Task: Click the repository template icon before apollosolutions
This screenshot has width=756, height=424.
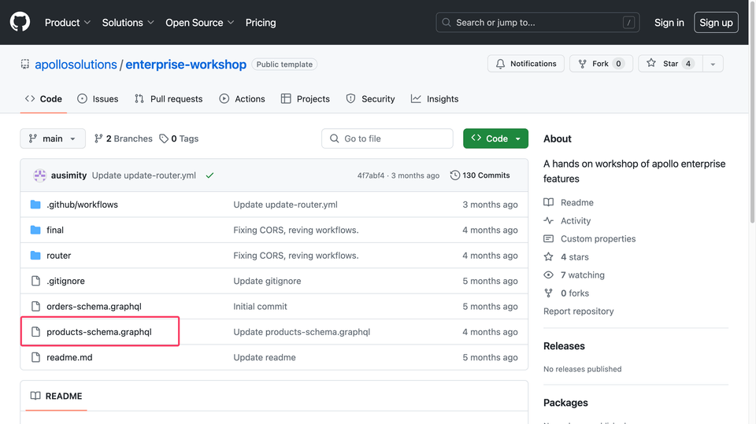Action: tap(25, 64)
